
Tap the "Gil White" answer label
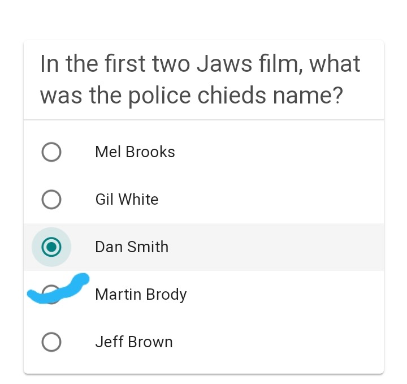(127, 200)
